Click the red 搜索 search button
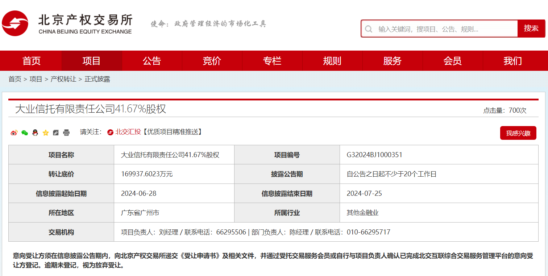The width and height of the screenshot is (548, 276). (x=531, y=29)
